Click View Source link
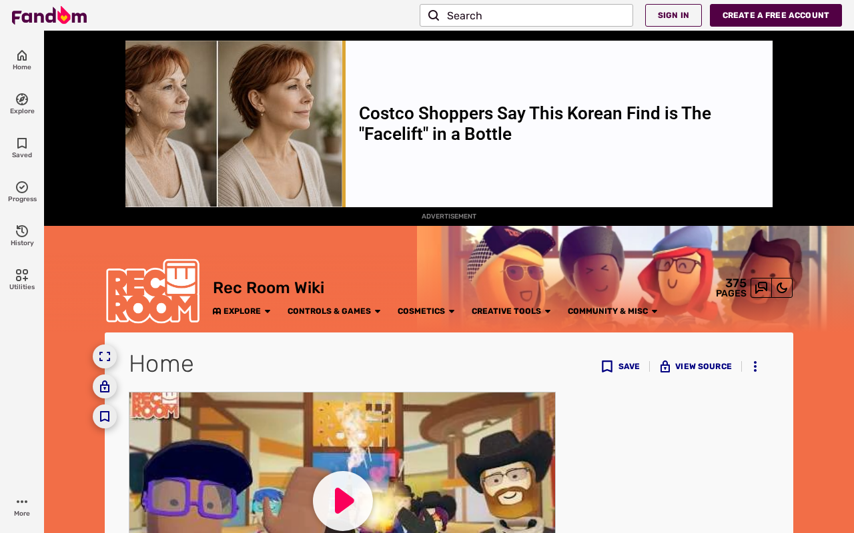This screenshot has width=854, height=533. pyautogui.click(x=696, y=366)
